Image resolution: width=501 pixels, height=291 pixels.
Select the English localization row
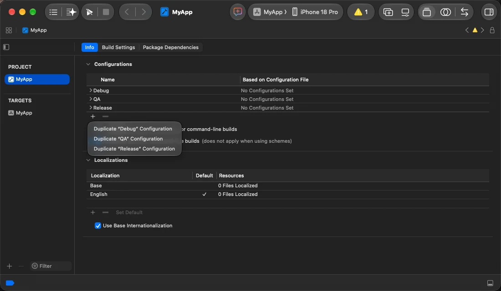pyautogui.click(x=287, y=194)
